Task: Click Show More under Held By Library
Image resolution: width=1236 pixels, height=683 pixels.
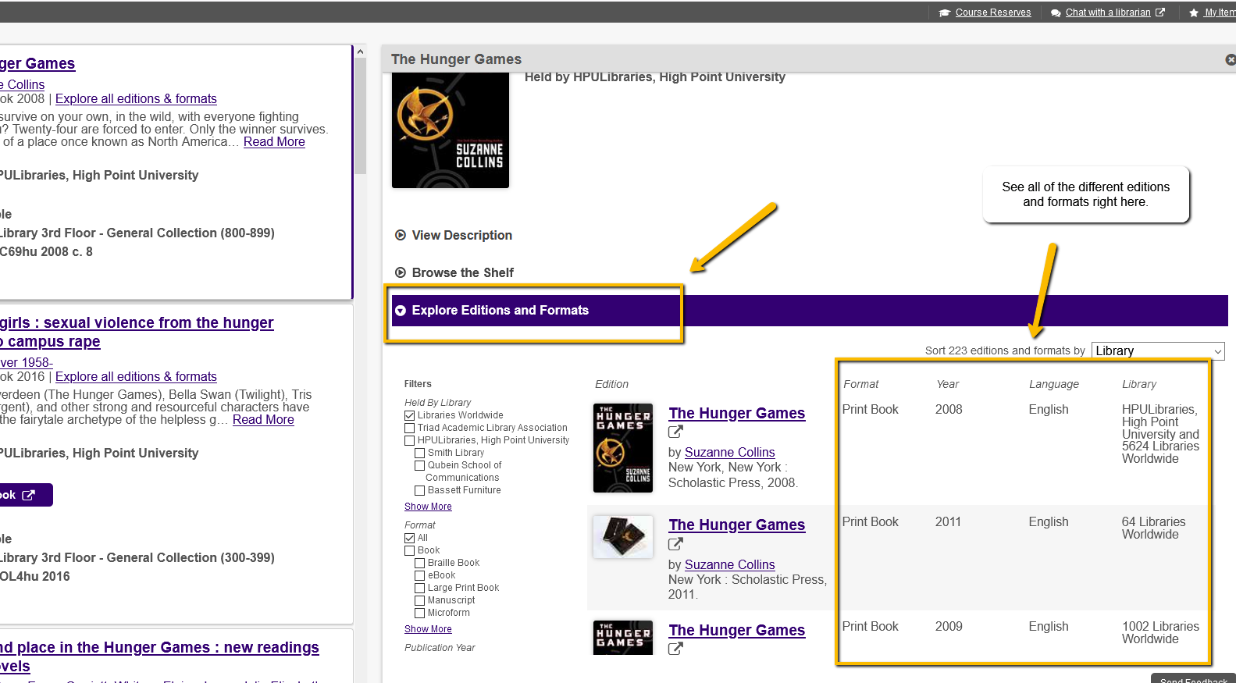Action: pyautogui.click(x=428, y=507)
